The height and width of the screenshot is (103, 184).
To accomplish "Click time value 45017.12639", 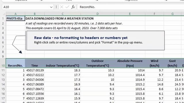I will [35, 98].
